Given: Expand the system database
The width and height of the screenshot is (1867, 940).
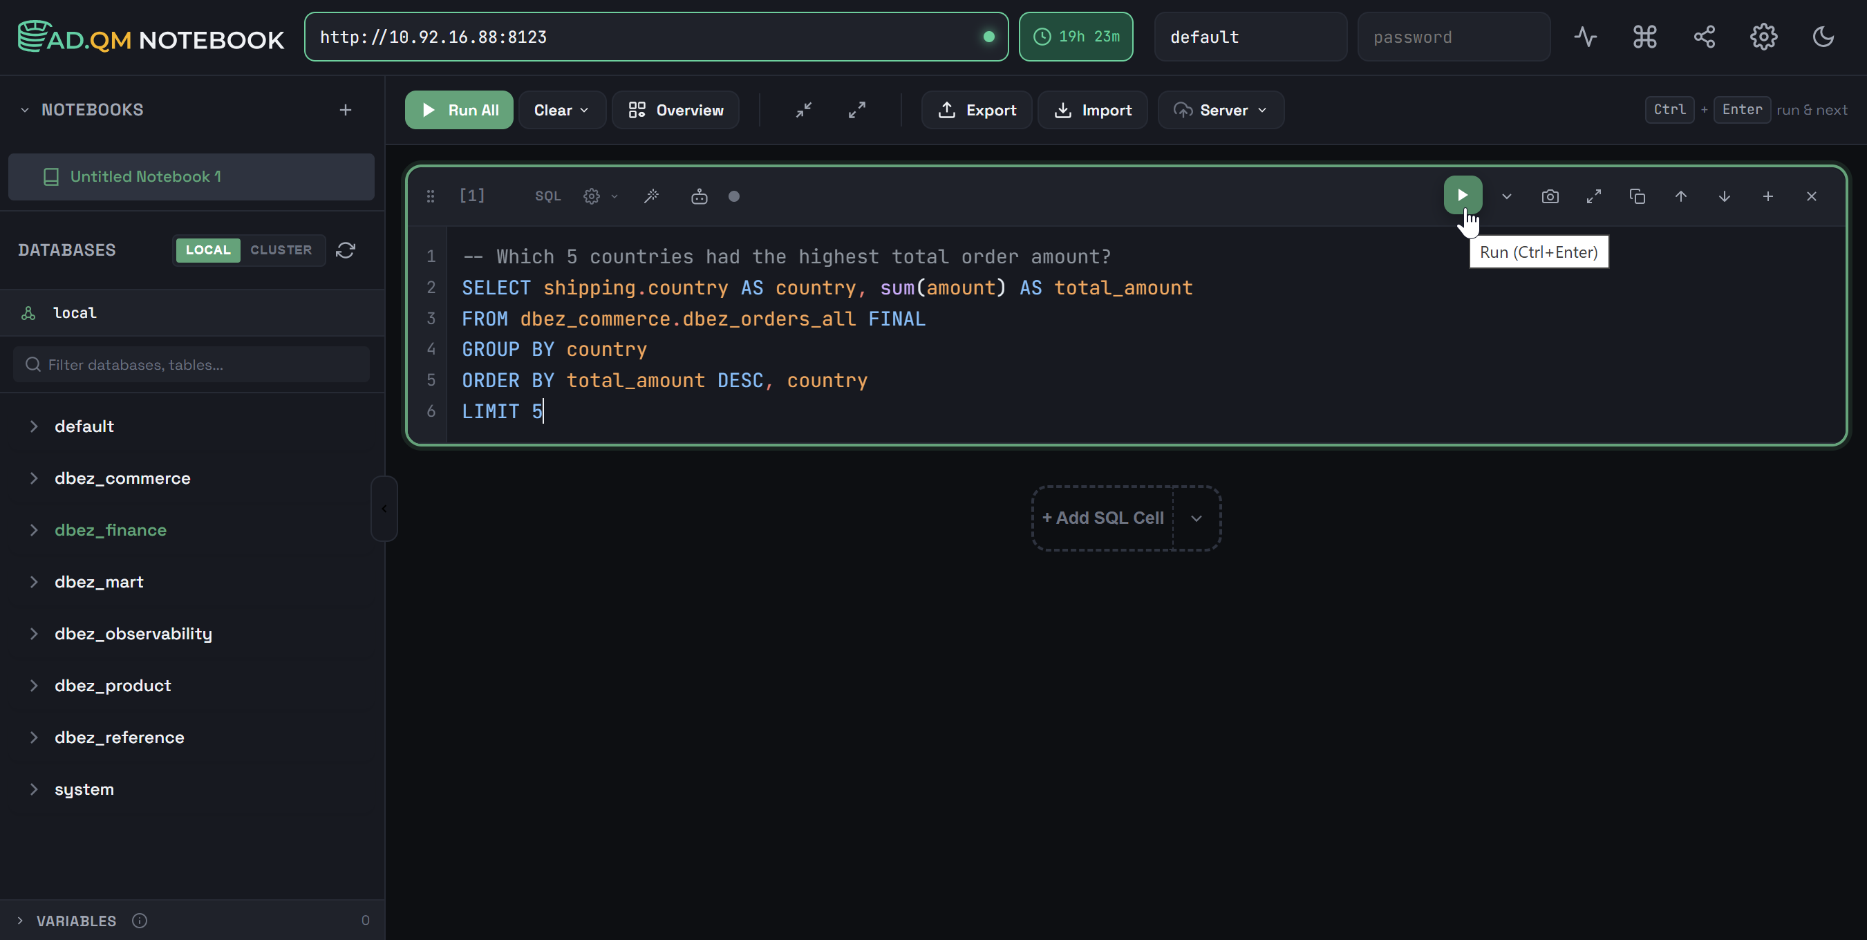Looking at the screenshot, I should [33, 789].
